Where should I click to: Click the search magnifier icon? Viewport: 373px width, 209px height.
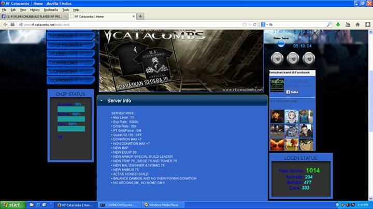pos(329,24)
